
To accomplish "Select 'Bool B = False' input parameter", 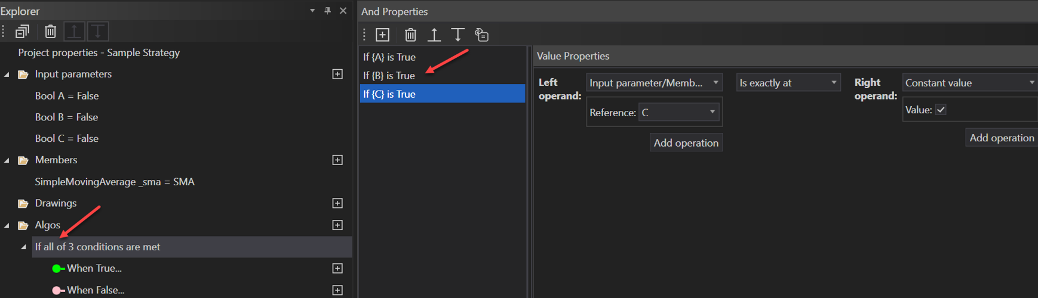I will tap(66, 117).
